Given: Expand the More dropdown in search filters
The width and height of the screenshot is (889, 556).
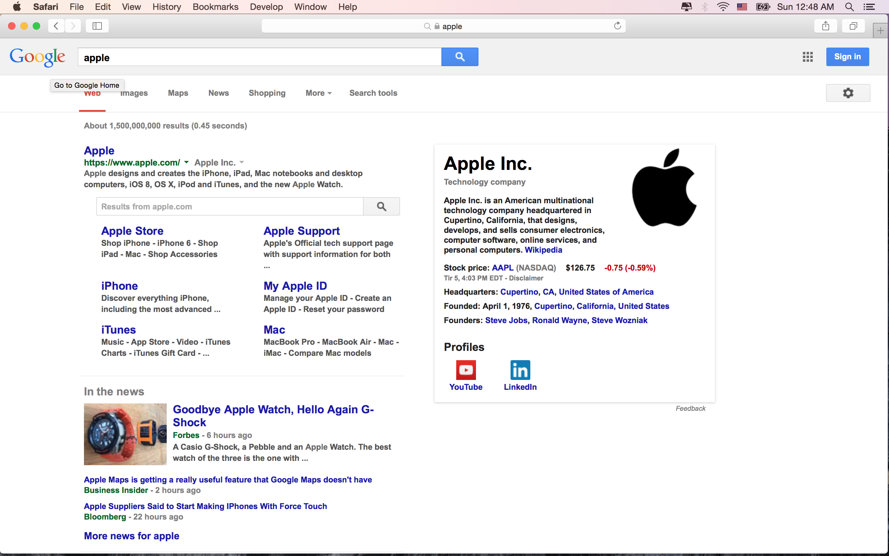Looking at the screenshot, I should point(319,93).
